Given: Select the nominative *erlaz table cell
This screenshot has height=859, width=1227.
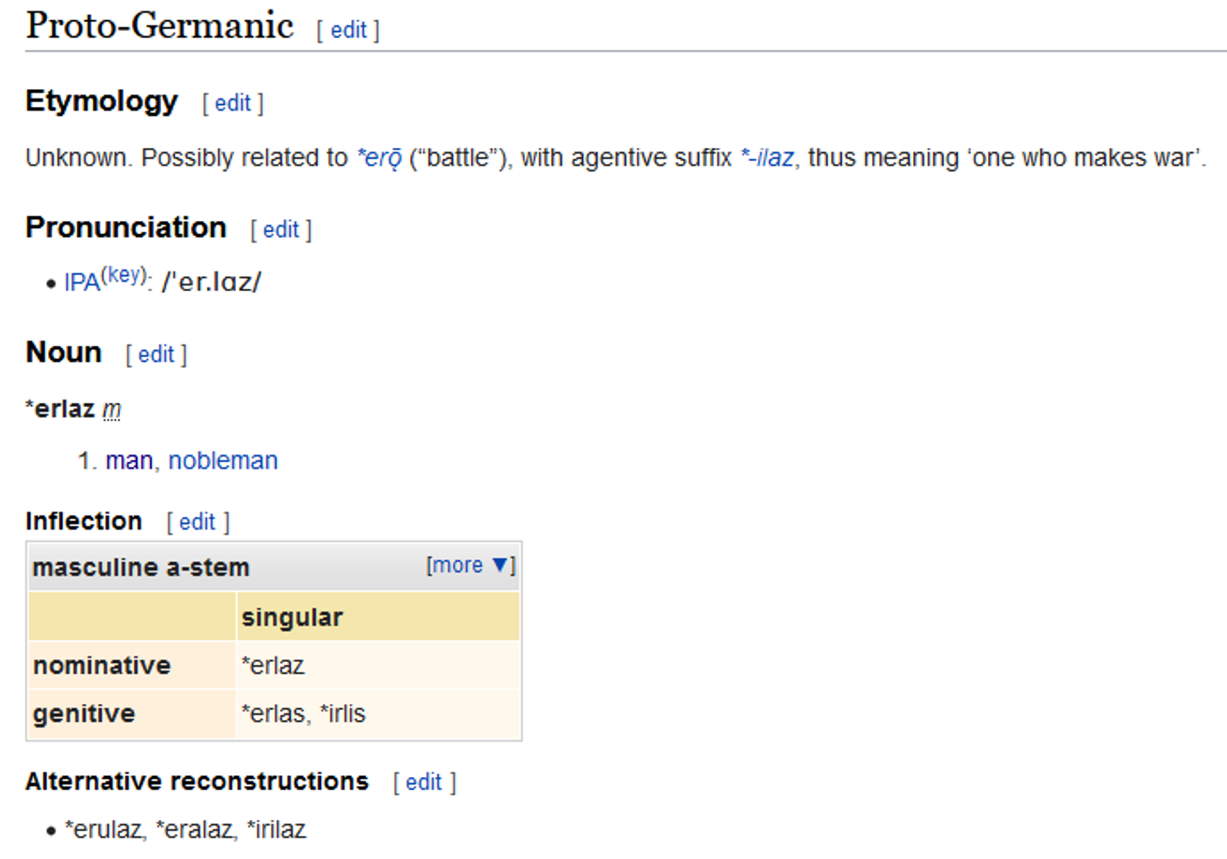Looking at the screenshot, I should (x=379, y=665).
